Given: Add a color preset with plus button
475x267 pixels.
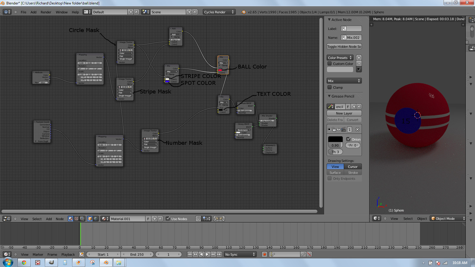Looking at the screenshot, I should (x=359, y=58).
